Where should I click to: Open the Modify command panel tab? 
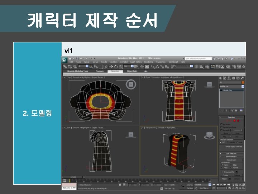pyautogui.click(x=225, y=78)
